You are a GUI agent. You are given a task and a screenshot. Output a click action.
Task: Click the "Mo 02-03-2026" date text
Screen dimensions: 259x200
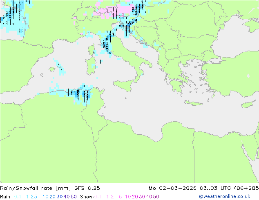point(172,188)
